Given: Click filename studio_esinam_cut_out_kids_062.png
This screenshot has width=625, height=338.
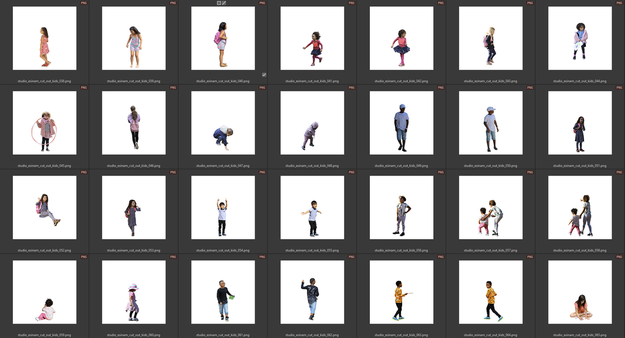Looking at the screenshot, I should point(312,335).
